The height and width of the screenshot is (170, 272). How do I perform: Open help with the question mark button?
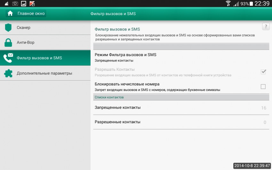point(266,27)
